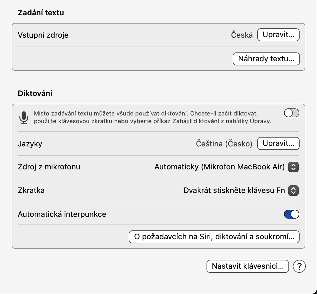317x294 pixels.
Task: Open O požadavcích na Siri, diktování a soukromí…
Action: [x=214, y=237]
